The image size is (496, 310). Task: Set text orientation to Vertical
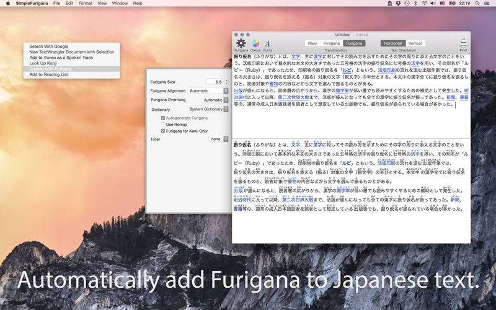(x=415, y=43)
